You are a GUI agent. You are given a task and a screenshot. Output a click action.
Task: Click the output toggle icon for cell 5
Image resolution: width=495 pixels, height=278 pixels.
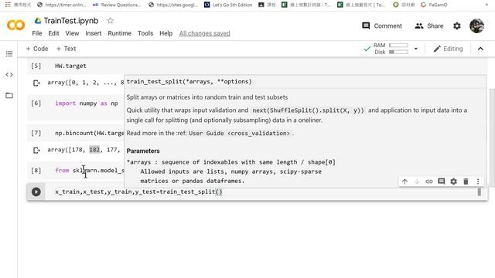tap(36, 83)
